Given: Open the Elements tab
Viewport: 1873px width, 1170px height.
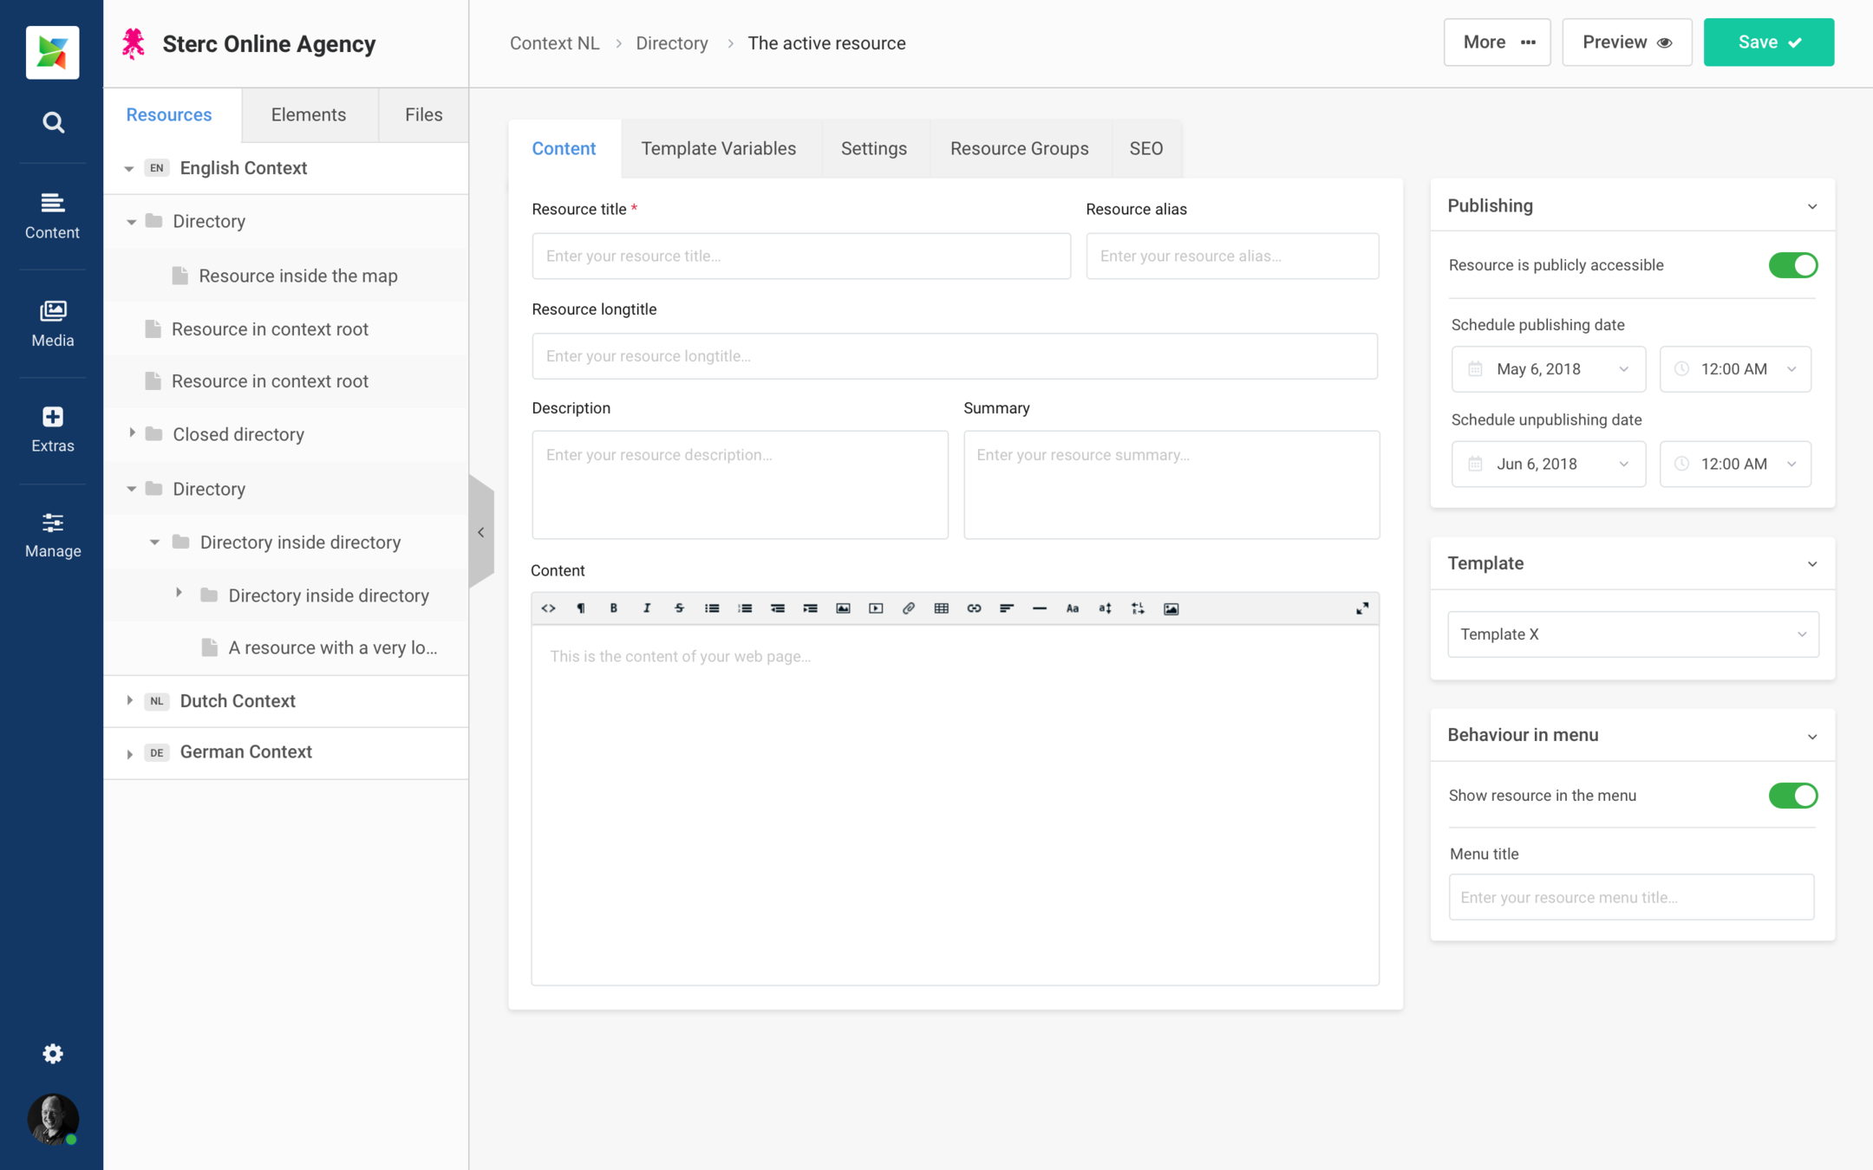Looking at the screenshot, I should [308, 114].
